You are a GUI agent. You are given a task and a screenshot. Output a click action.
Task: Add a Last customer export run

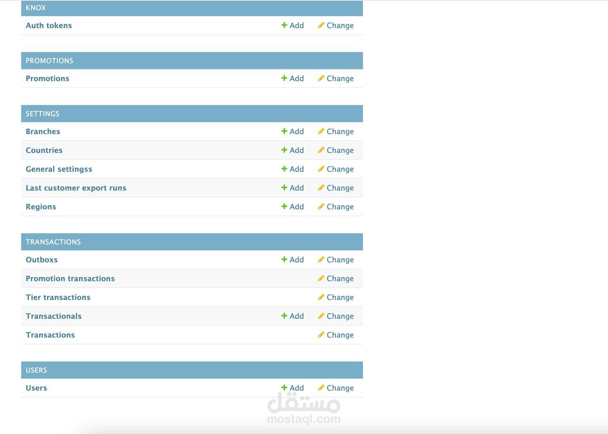click(293, 188)
